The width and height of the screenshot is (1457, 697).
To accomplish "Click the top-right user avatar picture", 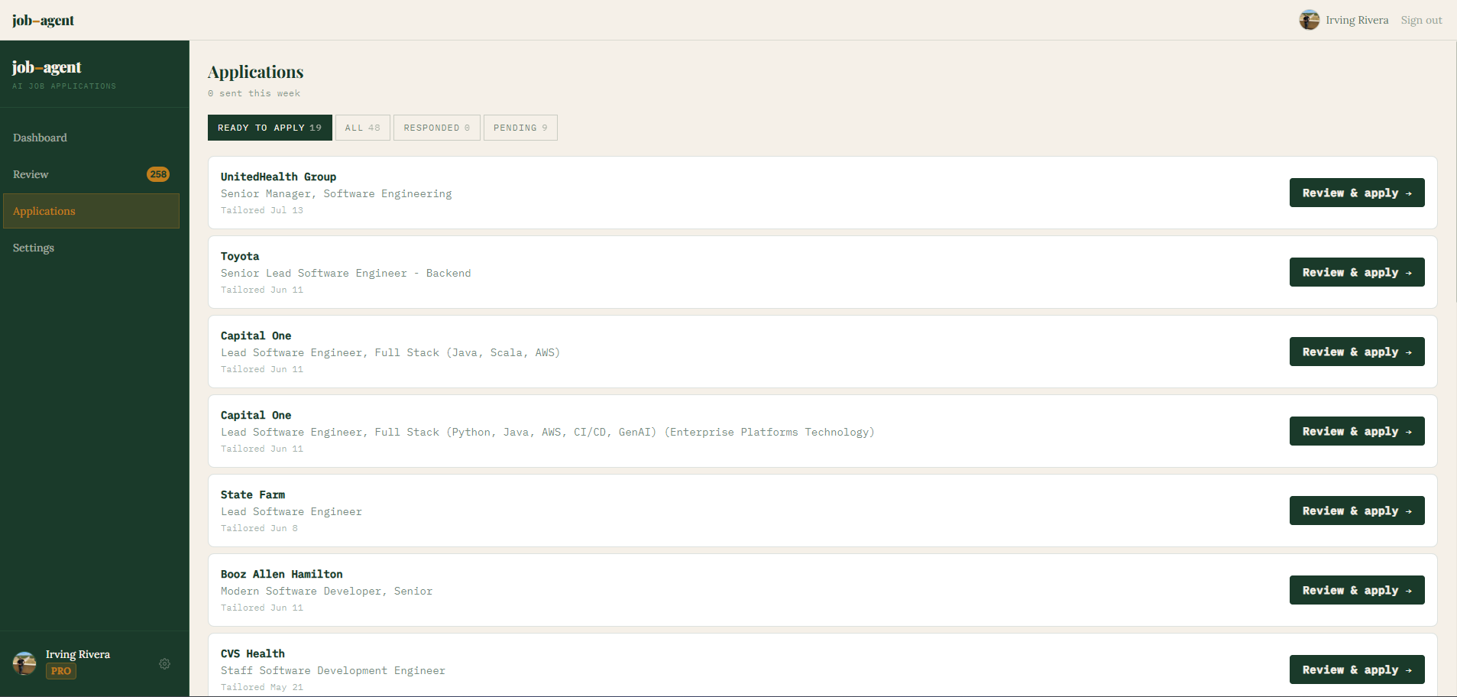I will click(1309, 20).
